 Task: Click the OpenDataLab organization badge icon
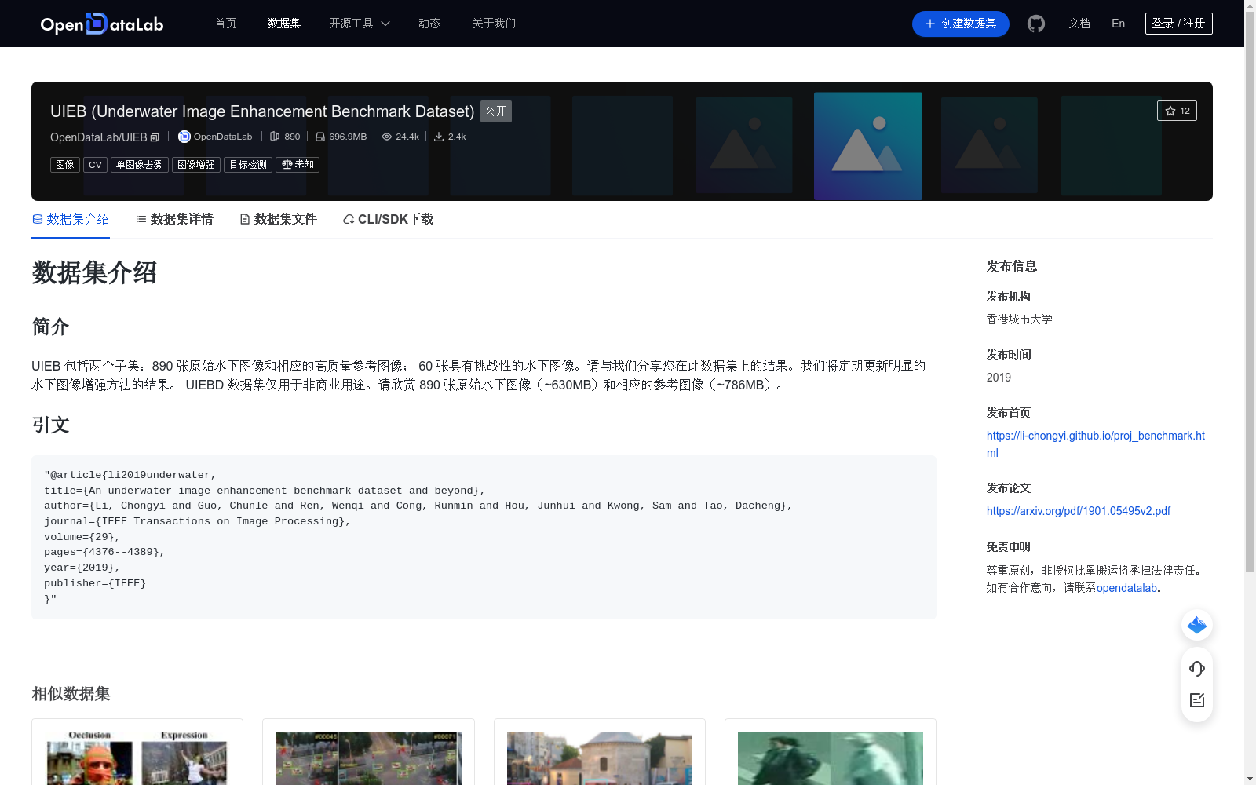click(x=183, y=136)
